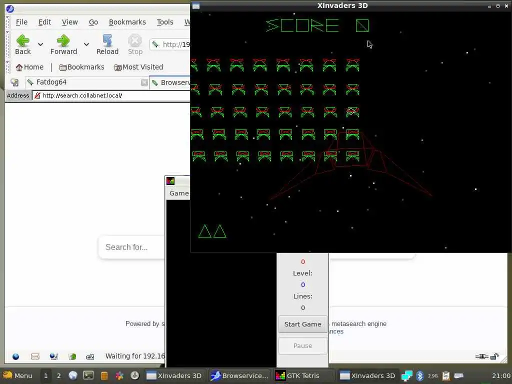Click the 2.9G storage tray indicator
Viewport: 512px width, 384px height.
point(432,376)
